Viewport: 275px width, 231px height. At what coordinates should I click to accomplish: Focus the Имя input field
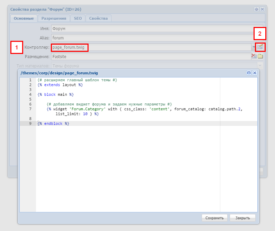click(x=157, y=29)
